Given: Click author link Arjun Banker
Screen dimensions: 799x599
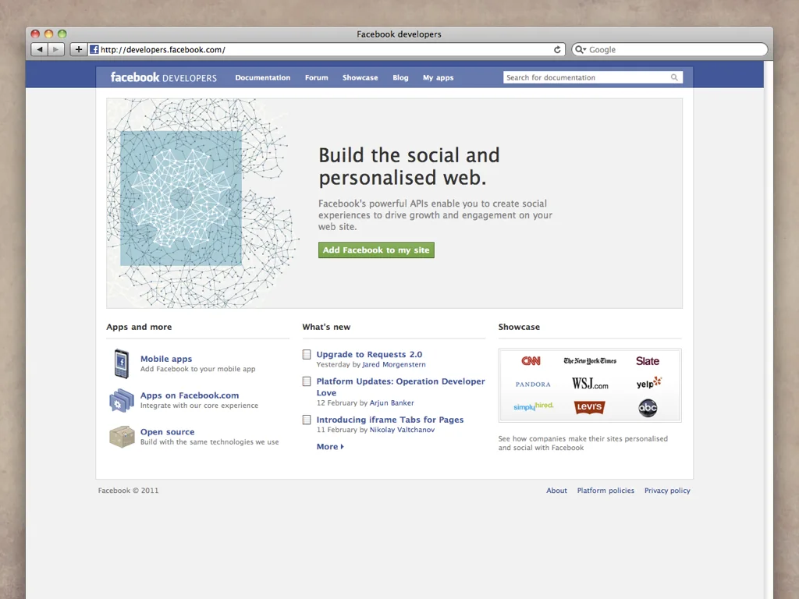Looking at the screenshot, I should click(x=392, y=403).
